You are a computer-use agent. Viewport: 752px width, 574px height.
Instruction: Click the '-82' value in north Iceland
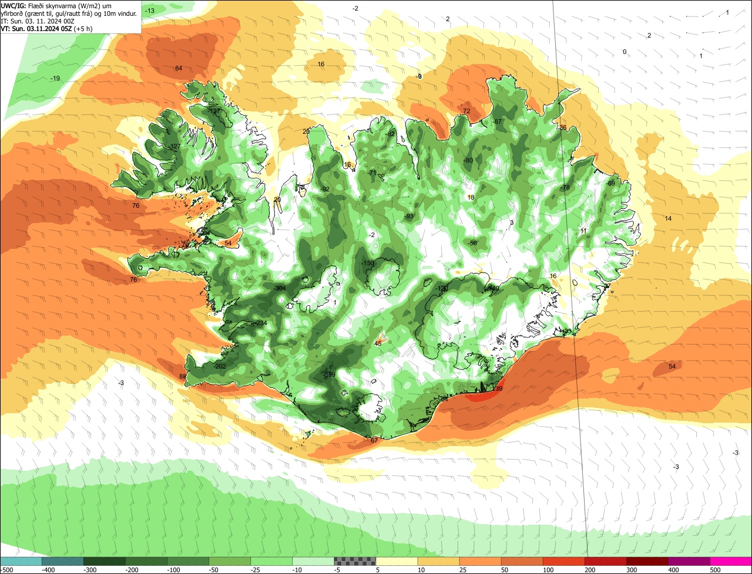(391, 134)
